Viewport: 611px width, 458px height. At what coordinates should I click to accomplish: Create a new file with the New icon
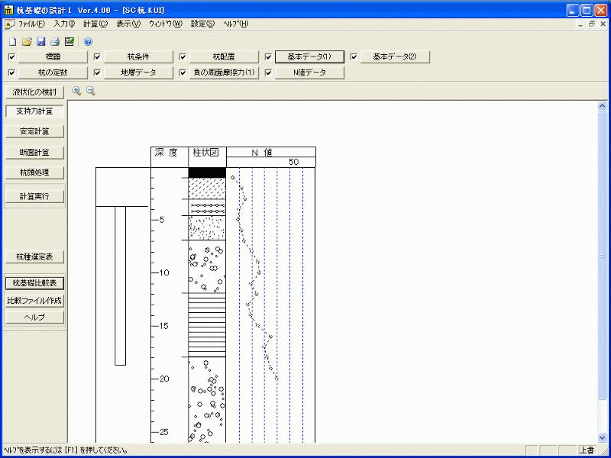click(x=11, y=41)
